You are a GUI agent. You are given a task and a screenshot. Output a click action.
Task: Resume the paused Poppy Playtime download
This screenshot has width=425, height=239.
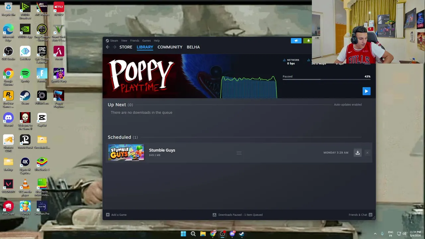366,91
